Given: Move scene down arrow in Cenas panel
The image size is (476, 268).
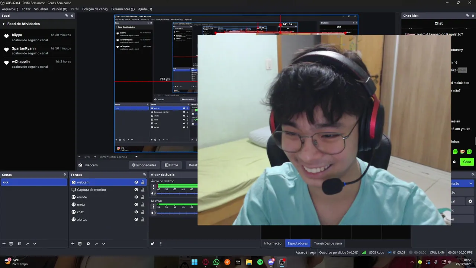Looking at the screenshot, I should pos(35,244).
